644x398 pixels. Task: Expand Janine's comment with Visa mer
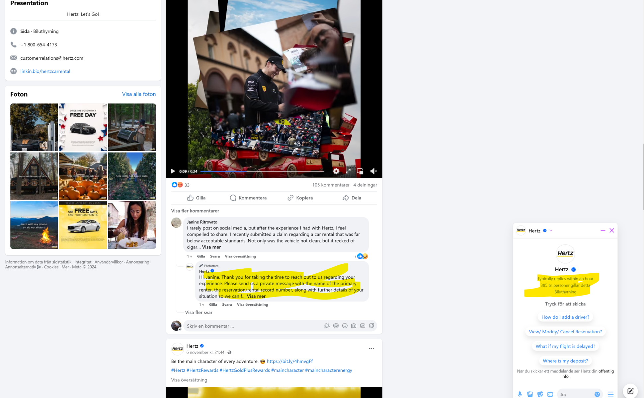point(211,247)
